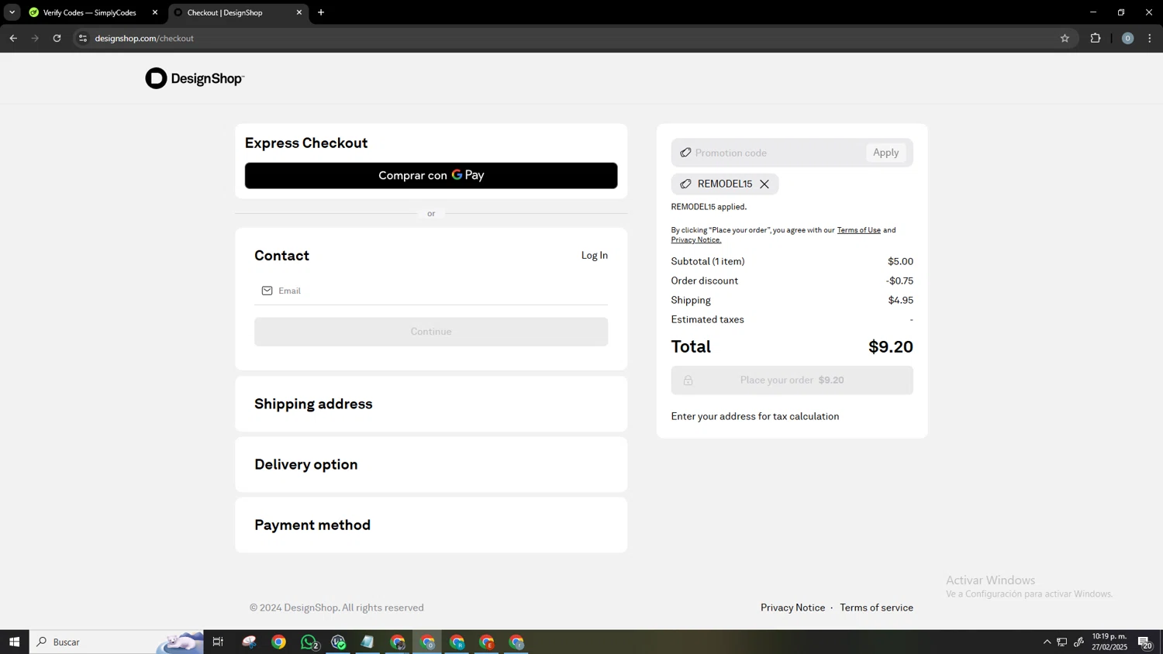Open the Windows Start menu
The height and width of the screenshot is (654, 1163).
point(14,642)
